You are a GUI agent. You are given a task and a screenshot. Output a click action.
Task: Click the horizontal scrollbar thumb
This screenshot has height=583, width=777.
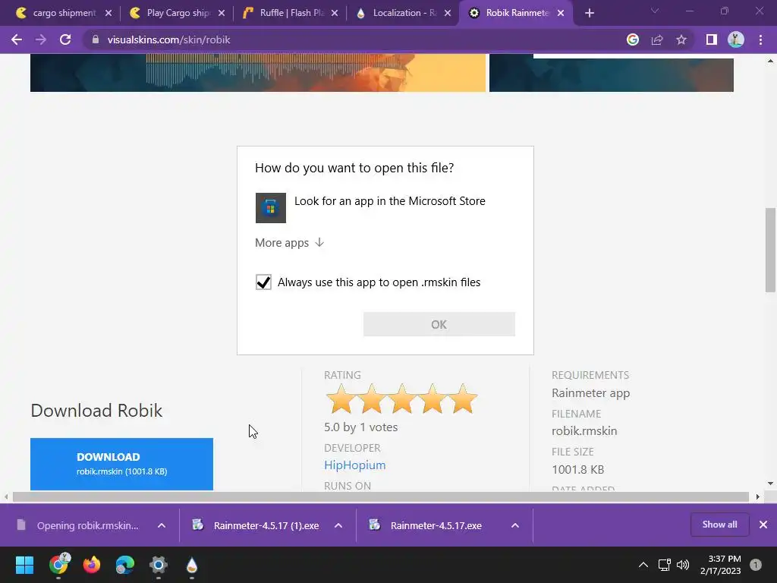point(381,496)
